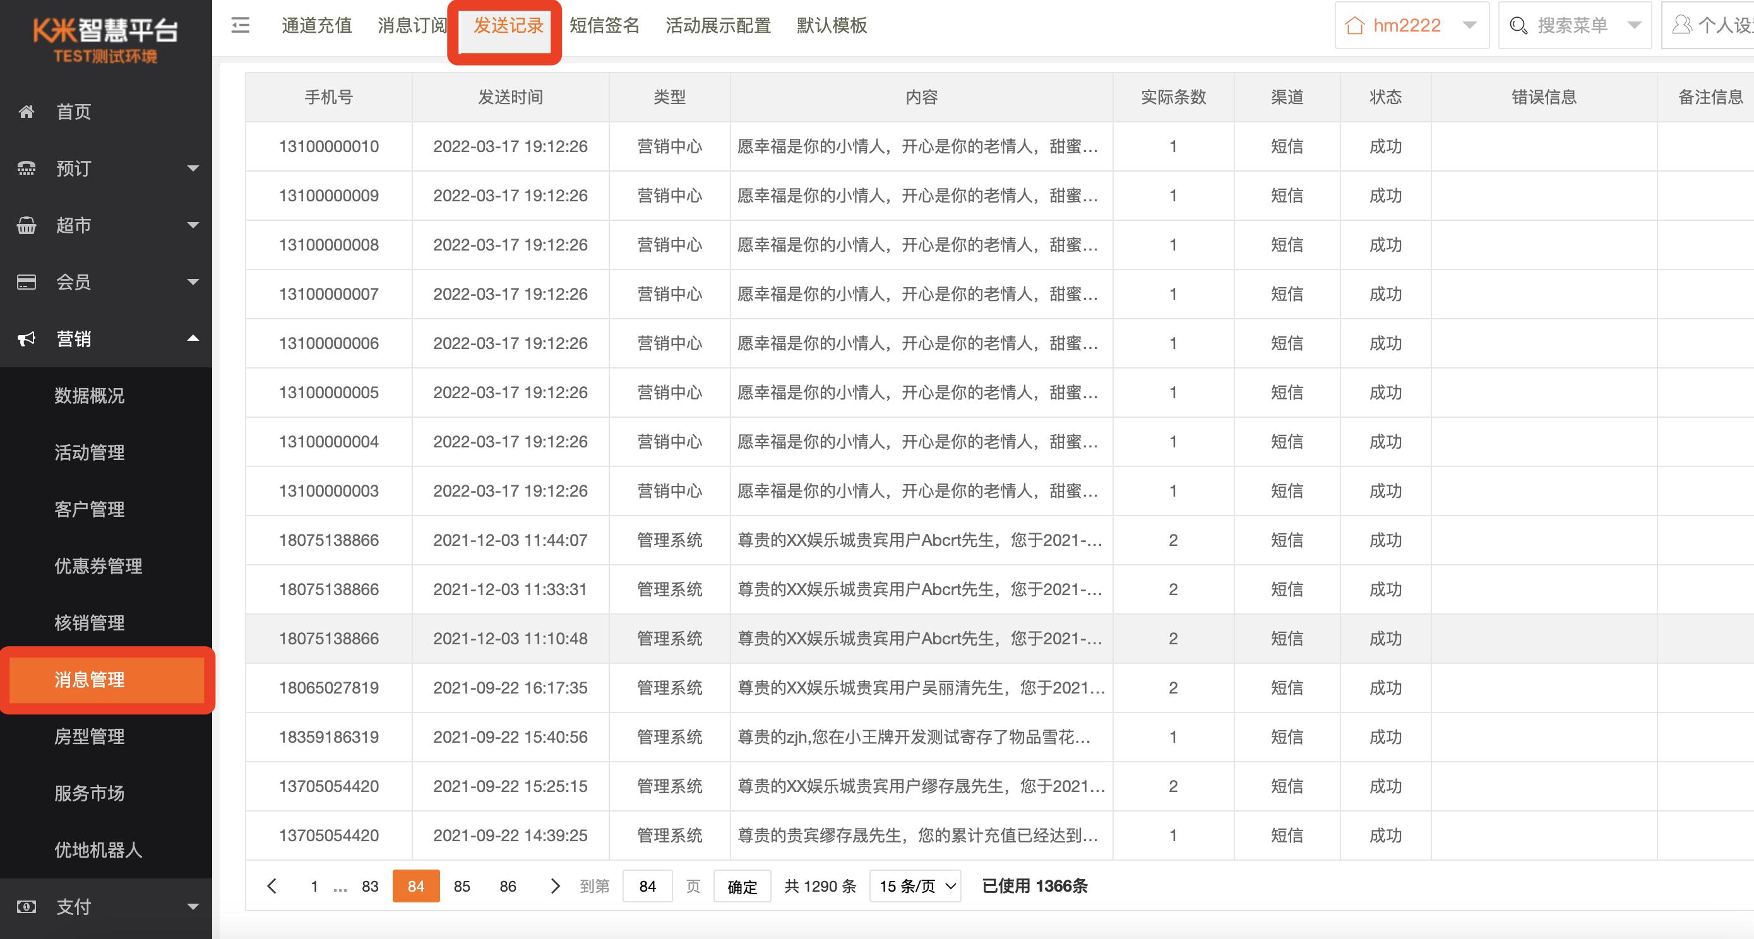1754x939 pixels.
Task: Go to the next page arrow
Action: pos(555,885)
